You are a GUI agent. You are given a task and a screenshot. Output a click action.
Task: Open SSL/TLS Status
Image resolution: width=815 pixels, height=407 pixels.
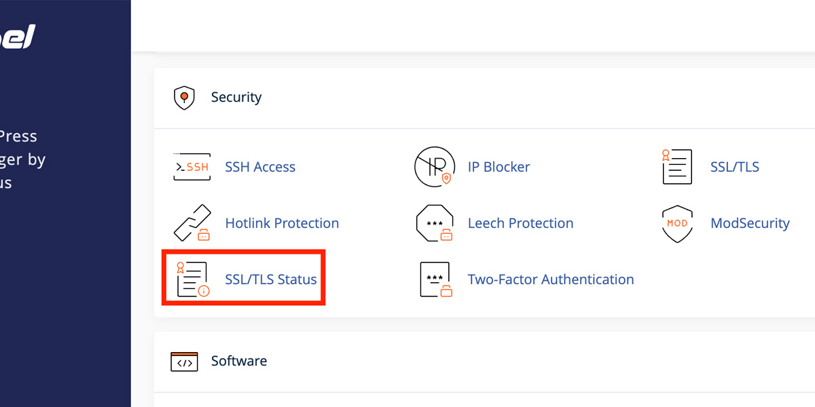(271, 279)
